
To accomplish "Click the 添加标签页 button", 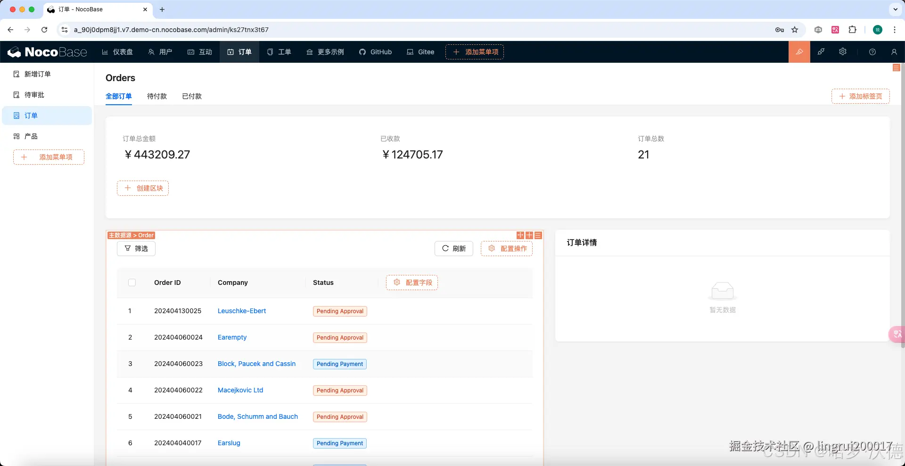I will point(861,96).
